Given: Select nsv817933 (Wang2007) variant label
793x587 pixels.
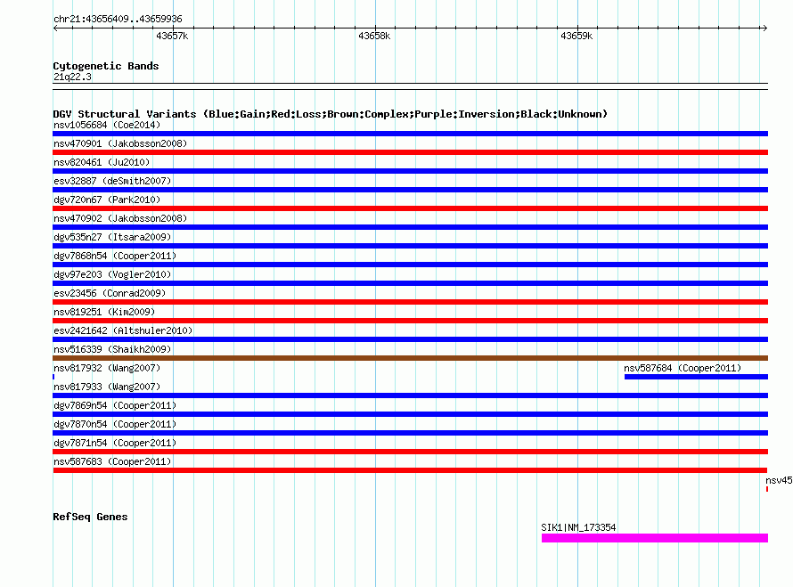Looking at the screenshot, I should 107,387.
